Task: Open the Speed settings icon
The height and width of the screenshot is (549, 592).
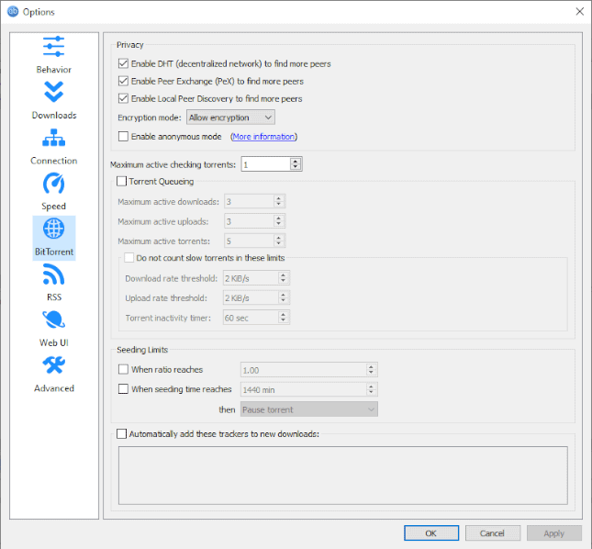Action: click(53, 183)
